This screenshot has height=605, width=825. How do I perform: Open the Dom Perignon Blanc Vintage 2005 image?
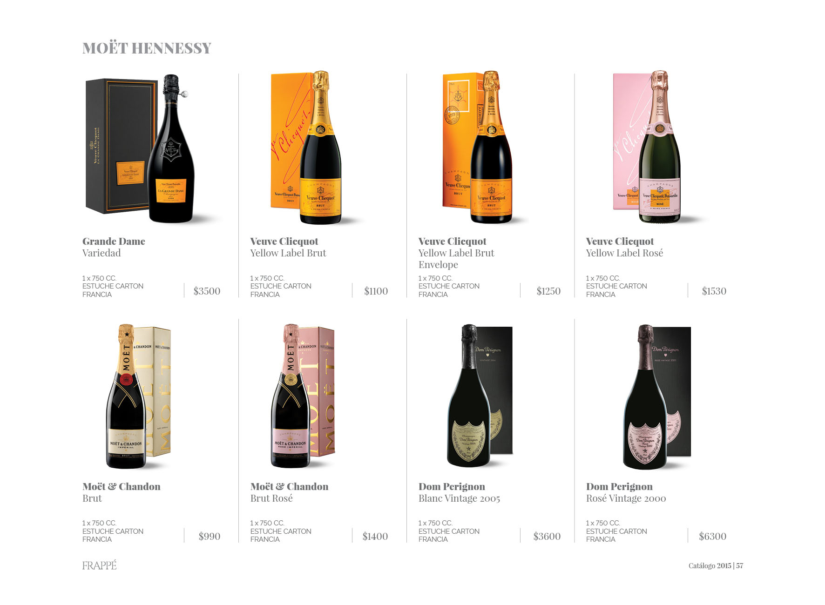click(x=480, y=397)
